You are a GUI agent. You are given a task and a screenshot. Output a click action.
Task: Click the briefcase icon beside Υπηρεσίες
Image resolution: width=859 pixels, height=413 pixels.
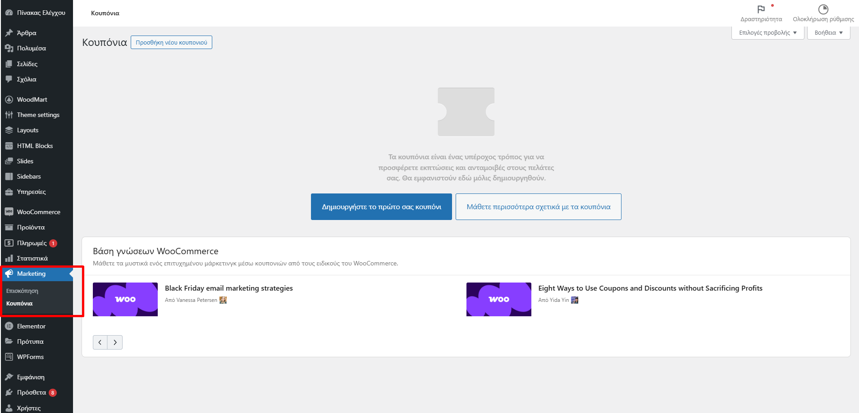tap(9, 192)
